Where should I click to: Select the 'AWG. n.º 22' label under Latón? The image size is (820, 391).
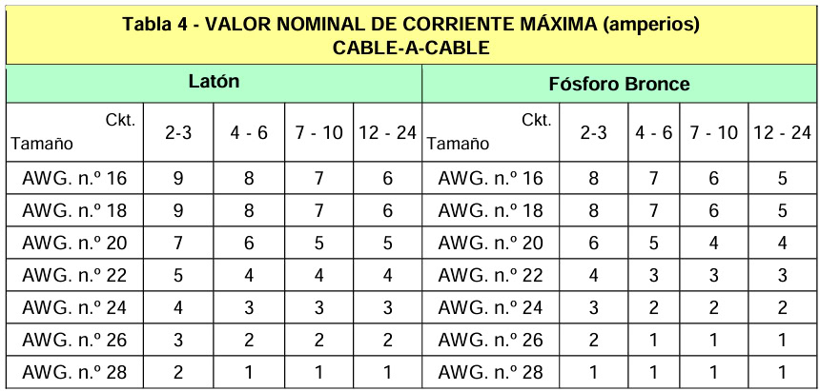tap(75, 275)
